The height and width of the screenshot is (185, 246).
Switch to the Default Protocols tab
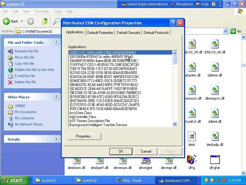[156, 33]
